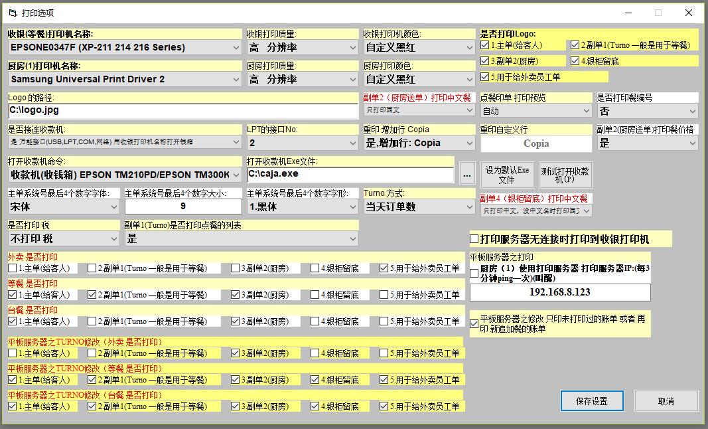Check 1.主单(给客人) in the 外卖 是否打印 row
708x429 pixels.
(13, 268)
